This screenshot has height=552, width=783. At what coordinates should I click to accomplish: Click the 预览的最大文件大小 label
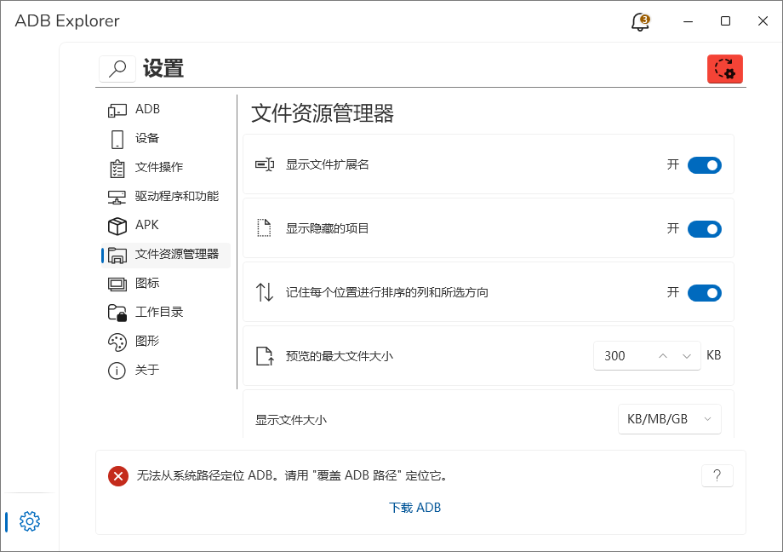[339, 356]
